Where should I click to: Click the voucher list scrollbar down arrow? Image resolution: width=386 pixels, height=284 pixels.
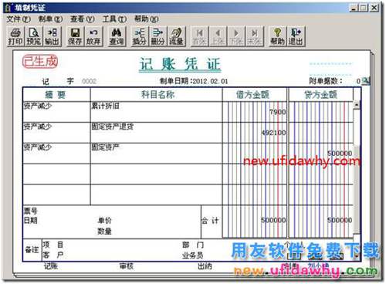point(357,256)
